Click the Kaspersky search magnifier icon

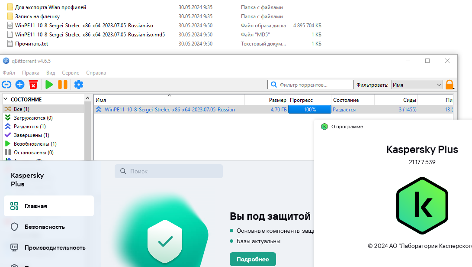(123, 171)
